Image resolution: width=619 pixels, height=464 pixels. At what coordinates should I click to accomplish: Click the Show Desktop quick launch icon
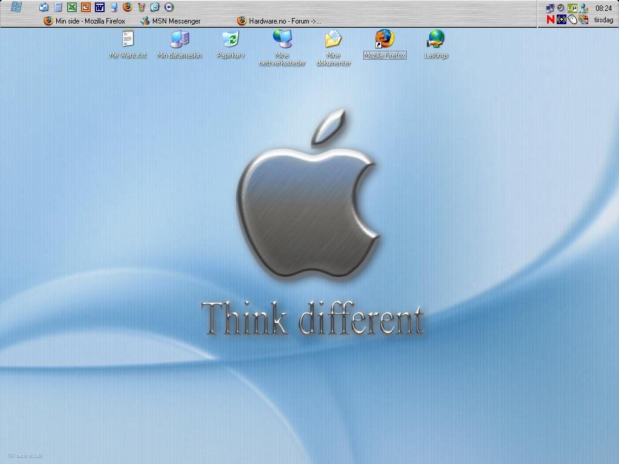pos(44,7)
